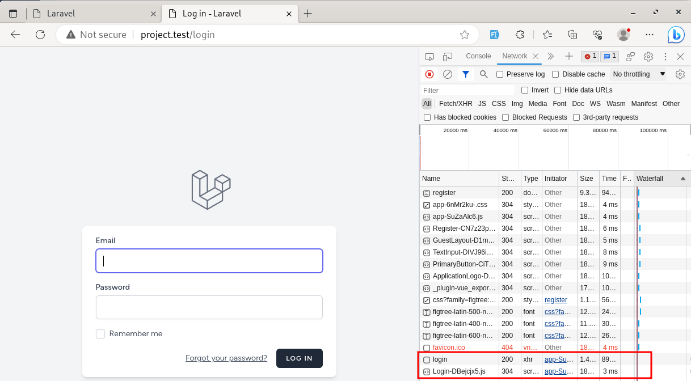
Task: Open the No throttling dropdown
Action: 639,74
